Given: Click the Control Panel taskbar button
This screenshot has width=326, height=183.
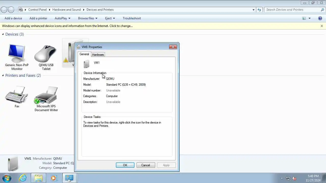Looking at the screenshot, I should (x=69, y=178).
